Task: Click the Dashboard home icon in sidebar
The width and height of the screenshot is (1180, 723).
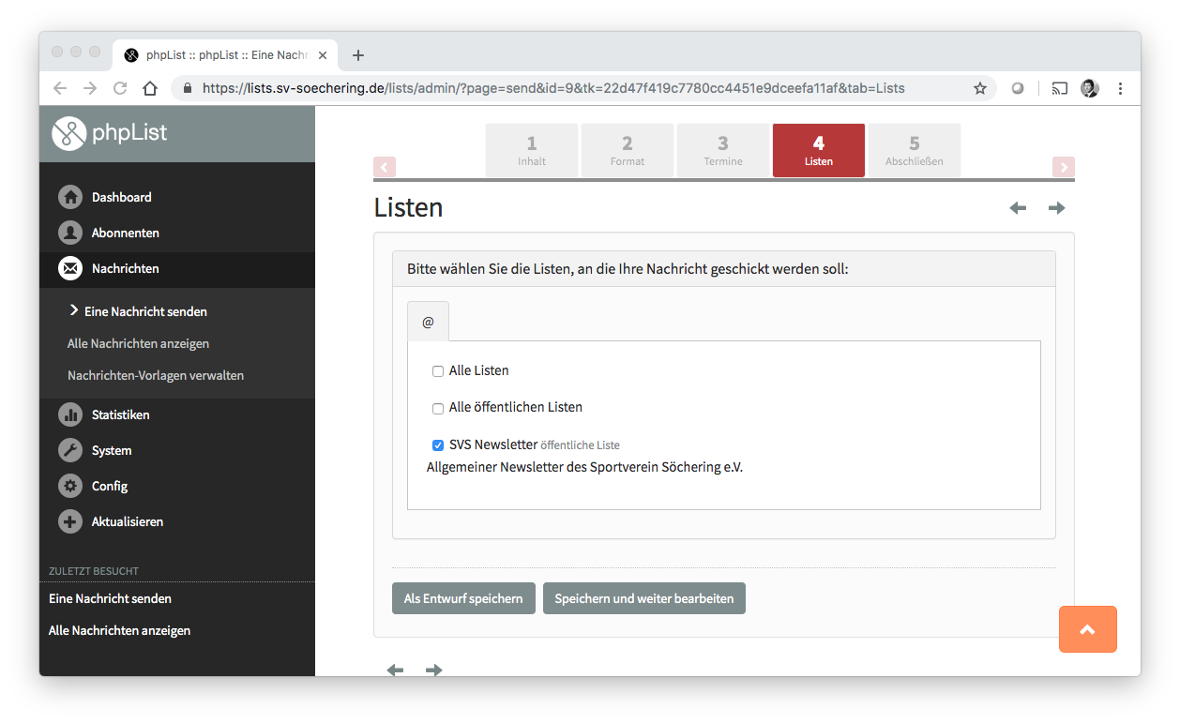Action: [x=70, y=197]
